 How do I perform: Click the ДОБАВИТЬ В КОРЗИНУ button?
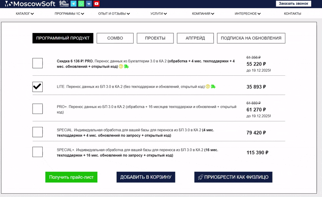tap(146, 177)
